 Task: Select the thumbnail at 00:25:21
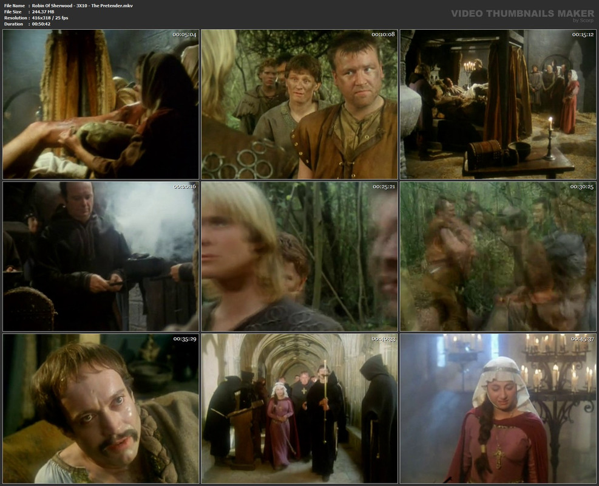click(x=300, y=256)
